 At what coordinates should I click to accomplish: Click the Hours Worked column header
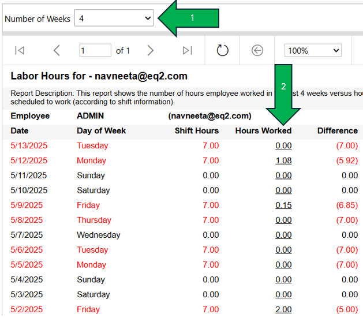point(263,131)
